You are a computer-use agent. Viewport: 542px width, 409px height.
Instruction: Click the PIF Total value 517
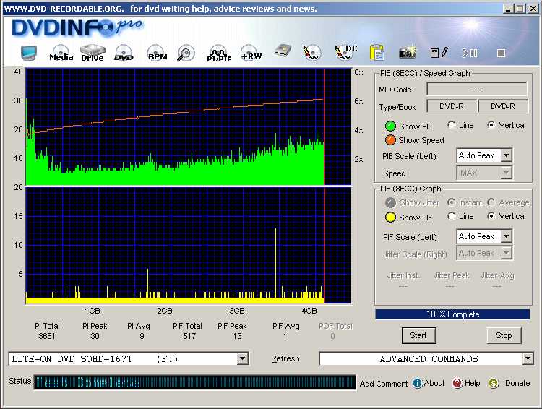point(189,336)
